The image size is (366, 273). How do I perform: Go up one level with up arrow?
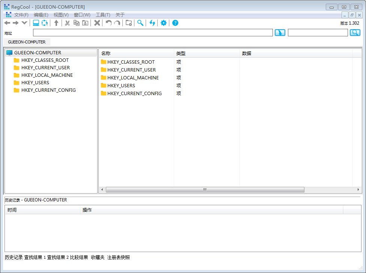[56, 23]
